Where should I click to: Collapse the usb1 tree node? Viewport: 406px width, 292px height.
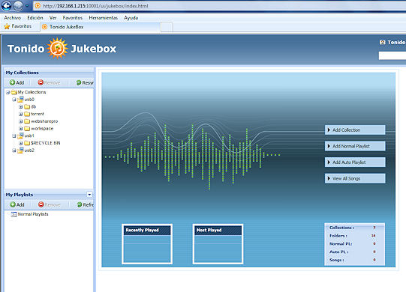[14, 136]
